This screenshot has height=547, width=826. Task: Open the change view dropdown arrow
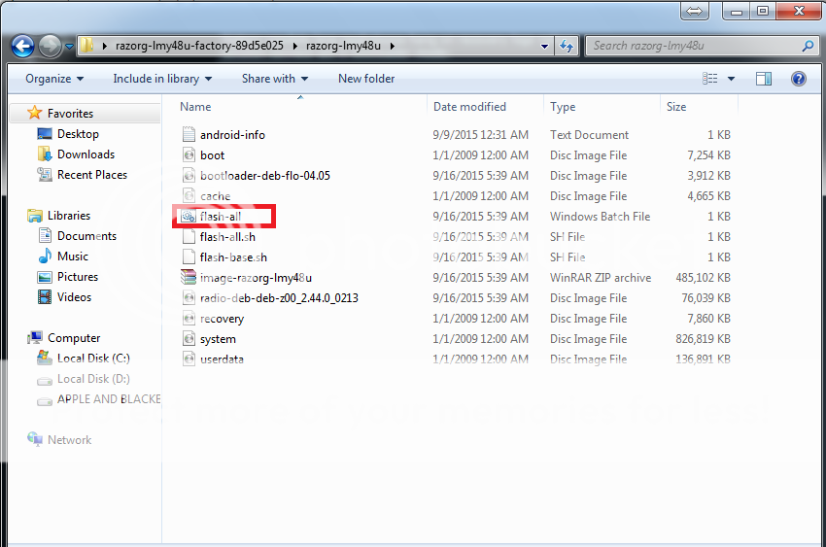[x=731, y=79]
